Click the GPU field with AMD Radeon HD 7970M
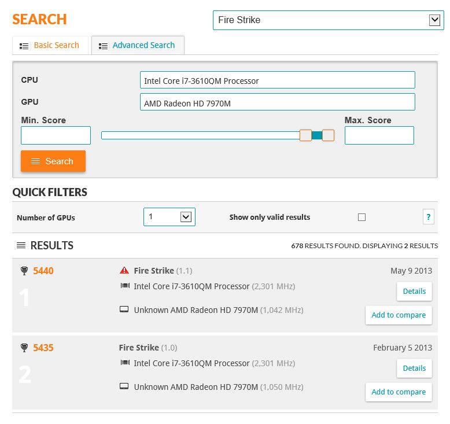 pos(277,102)
